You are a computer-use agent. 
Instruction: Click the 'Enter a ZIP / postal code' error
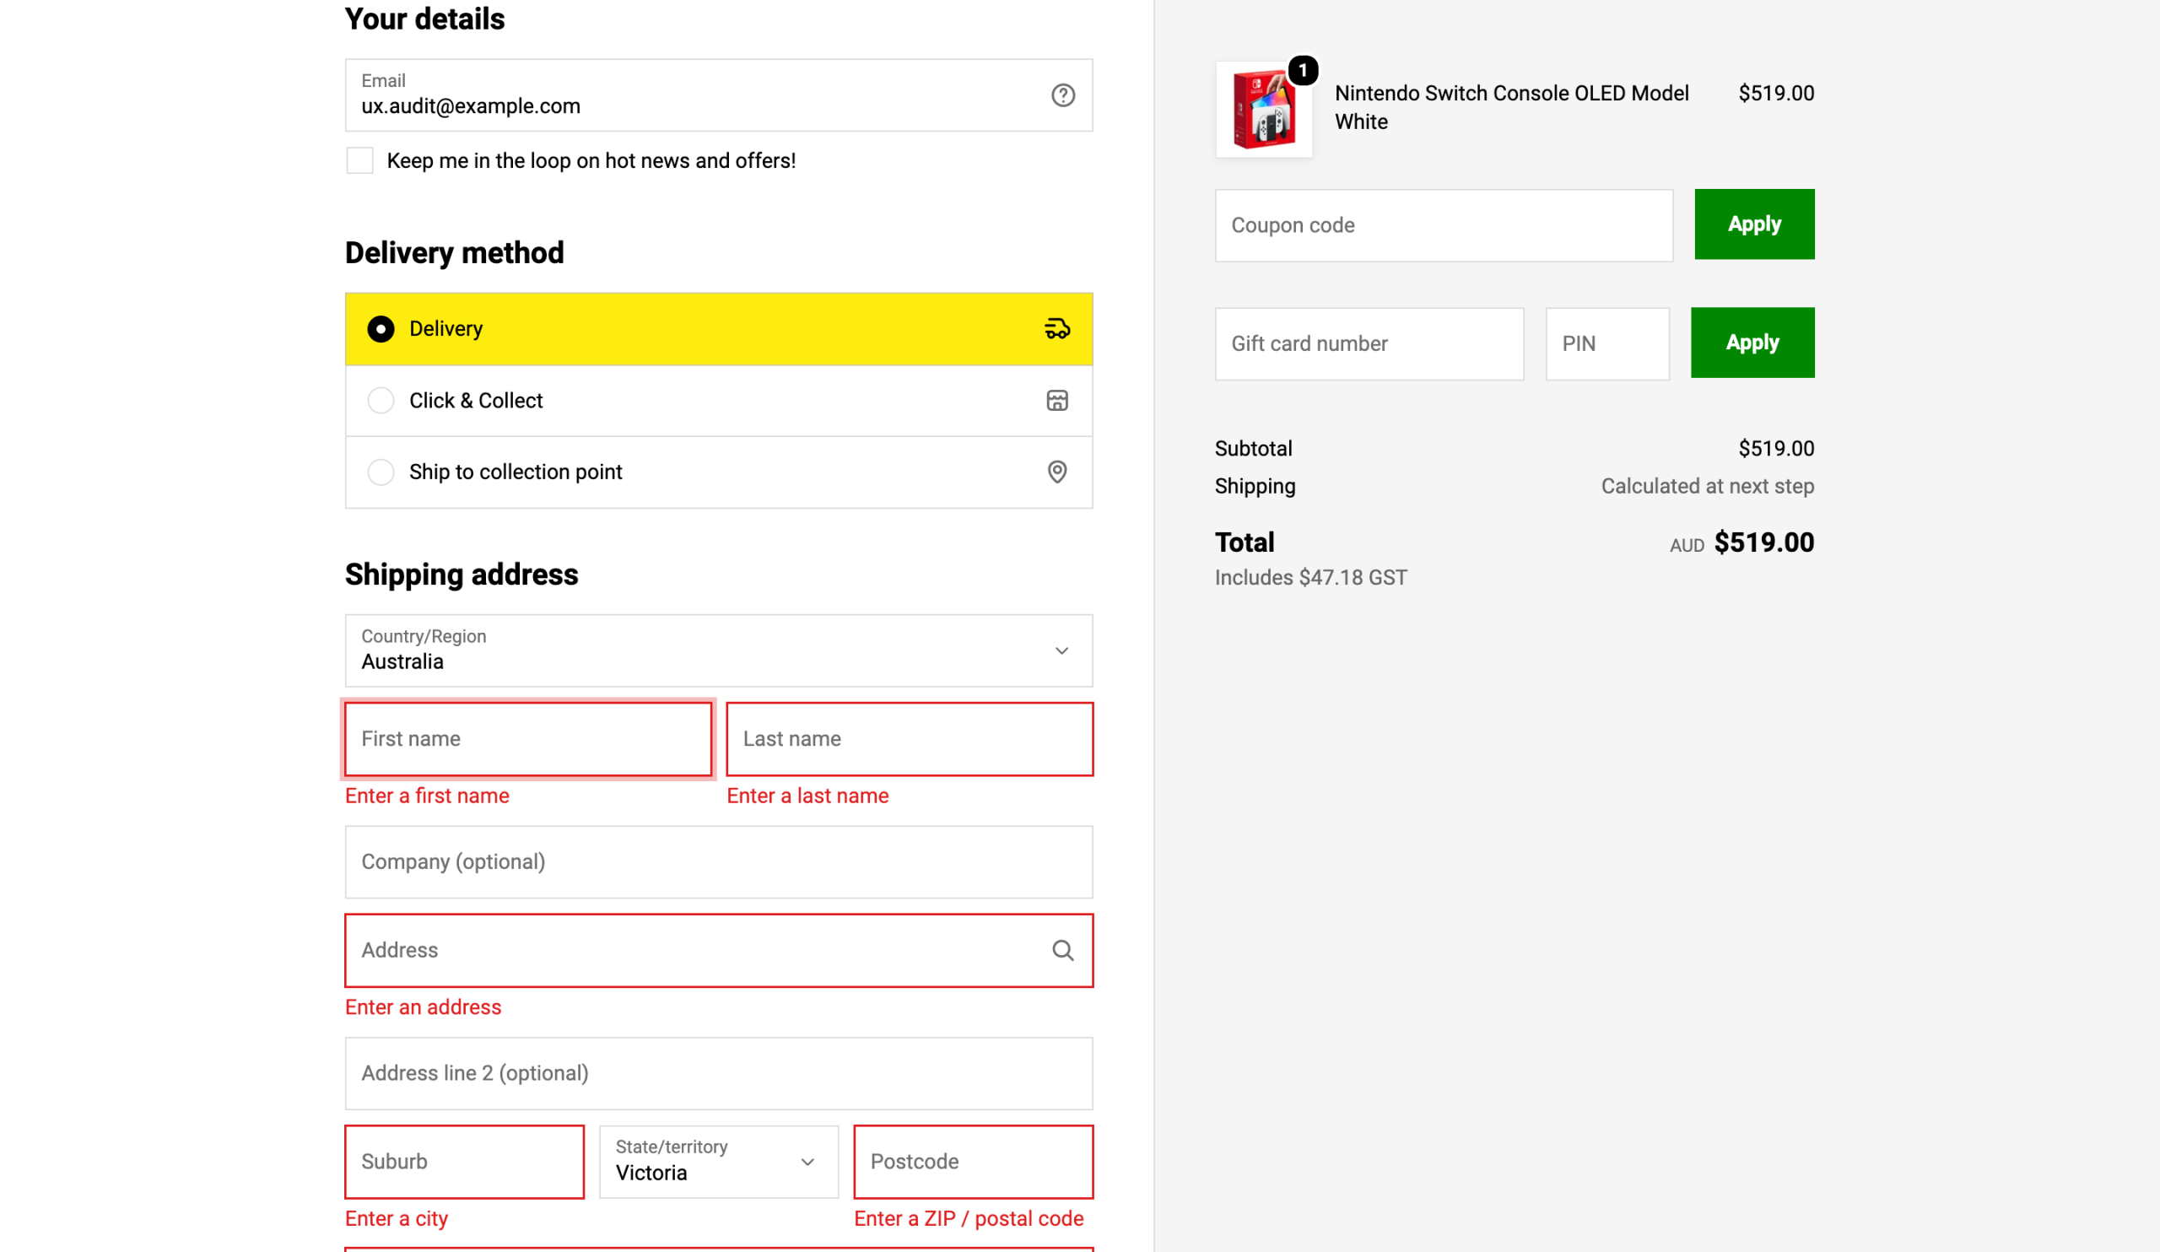(969, 1218)
